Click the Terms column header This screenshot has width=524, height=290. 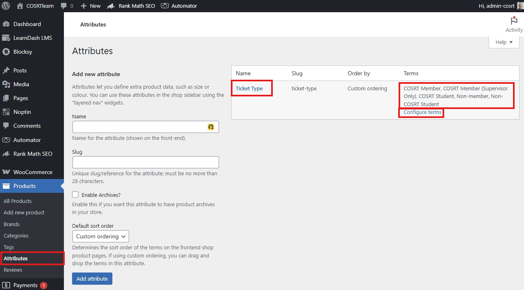[411, 73]
